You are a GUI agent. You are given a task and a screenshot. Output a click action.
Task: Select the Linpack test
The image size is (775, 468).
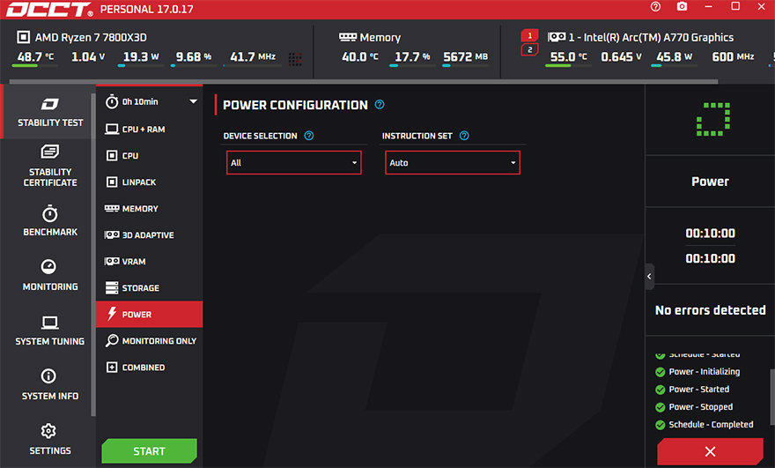tap(150, 182)
